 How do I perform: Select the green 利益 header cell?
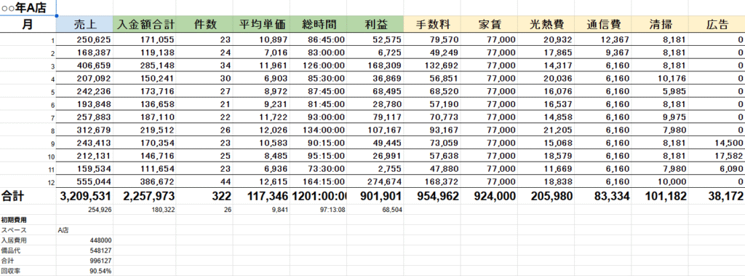tap(375, 25)
